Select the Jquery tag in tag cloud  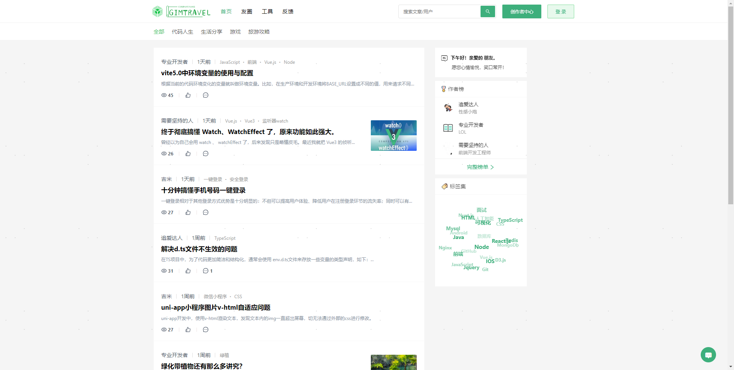click(x=471, y=268)
